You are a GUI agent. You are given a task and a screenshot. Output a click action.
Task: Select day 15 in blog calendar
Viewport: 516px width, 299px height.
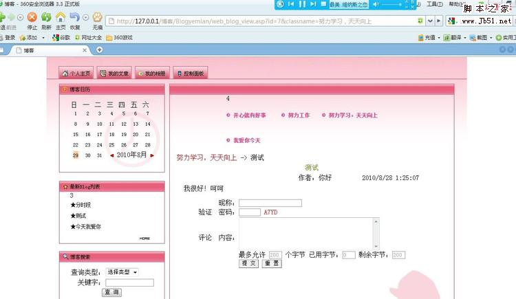tap(76, 135)
